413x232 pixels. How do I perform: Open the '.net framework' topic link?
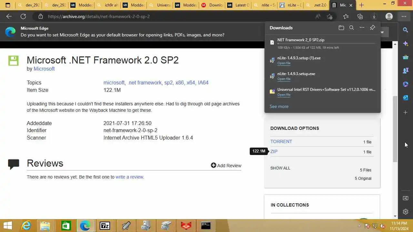click(x=145, y=82)
